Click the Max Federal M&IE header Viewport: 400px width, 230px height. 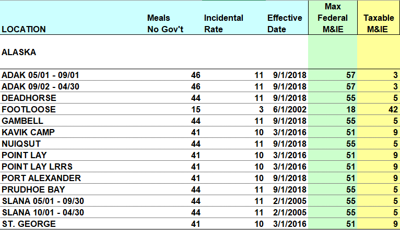coord(333,18)
